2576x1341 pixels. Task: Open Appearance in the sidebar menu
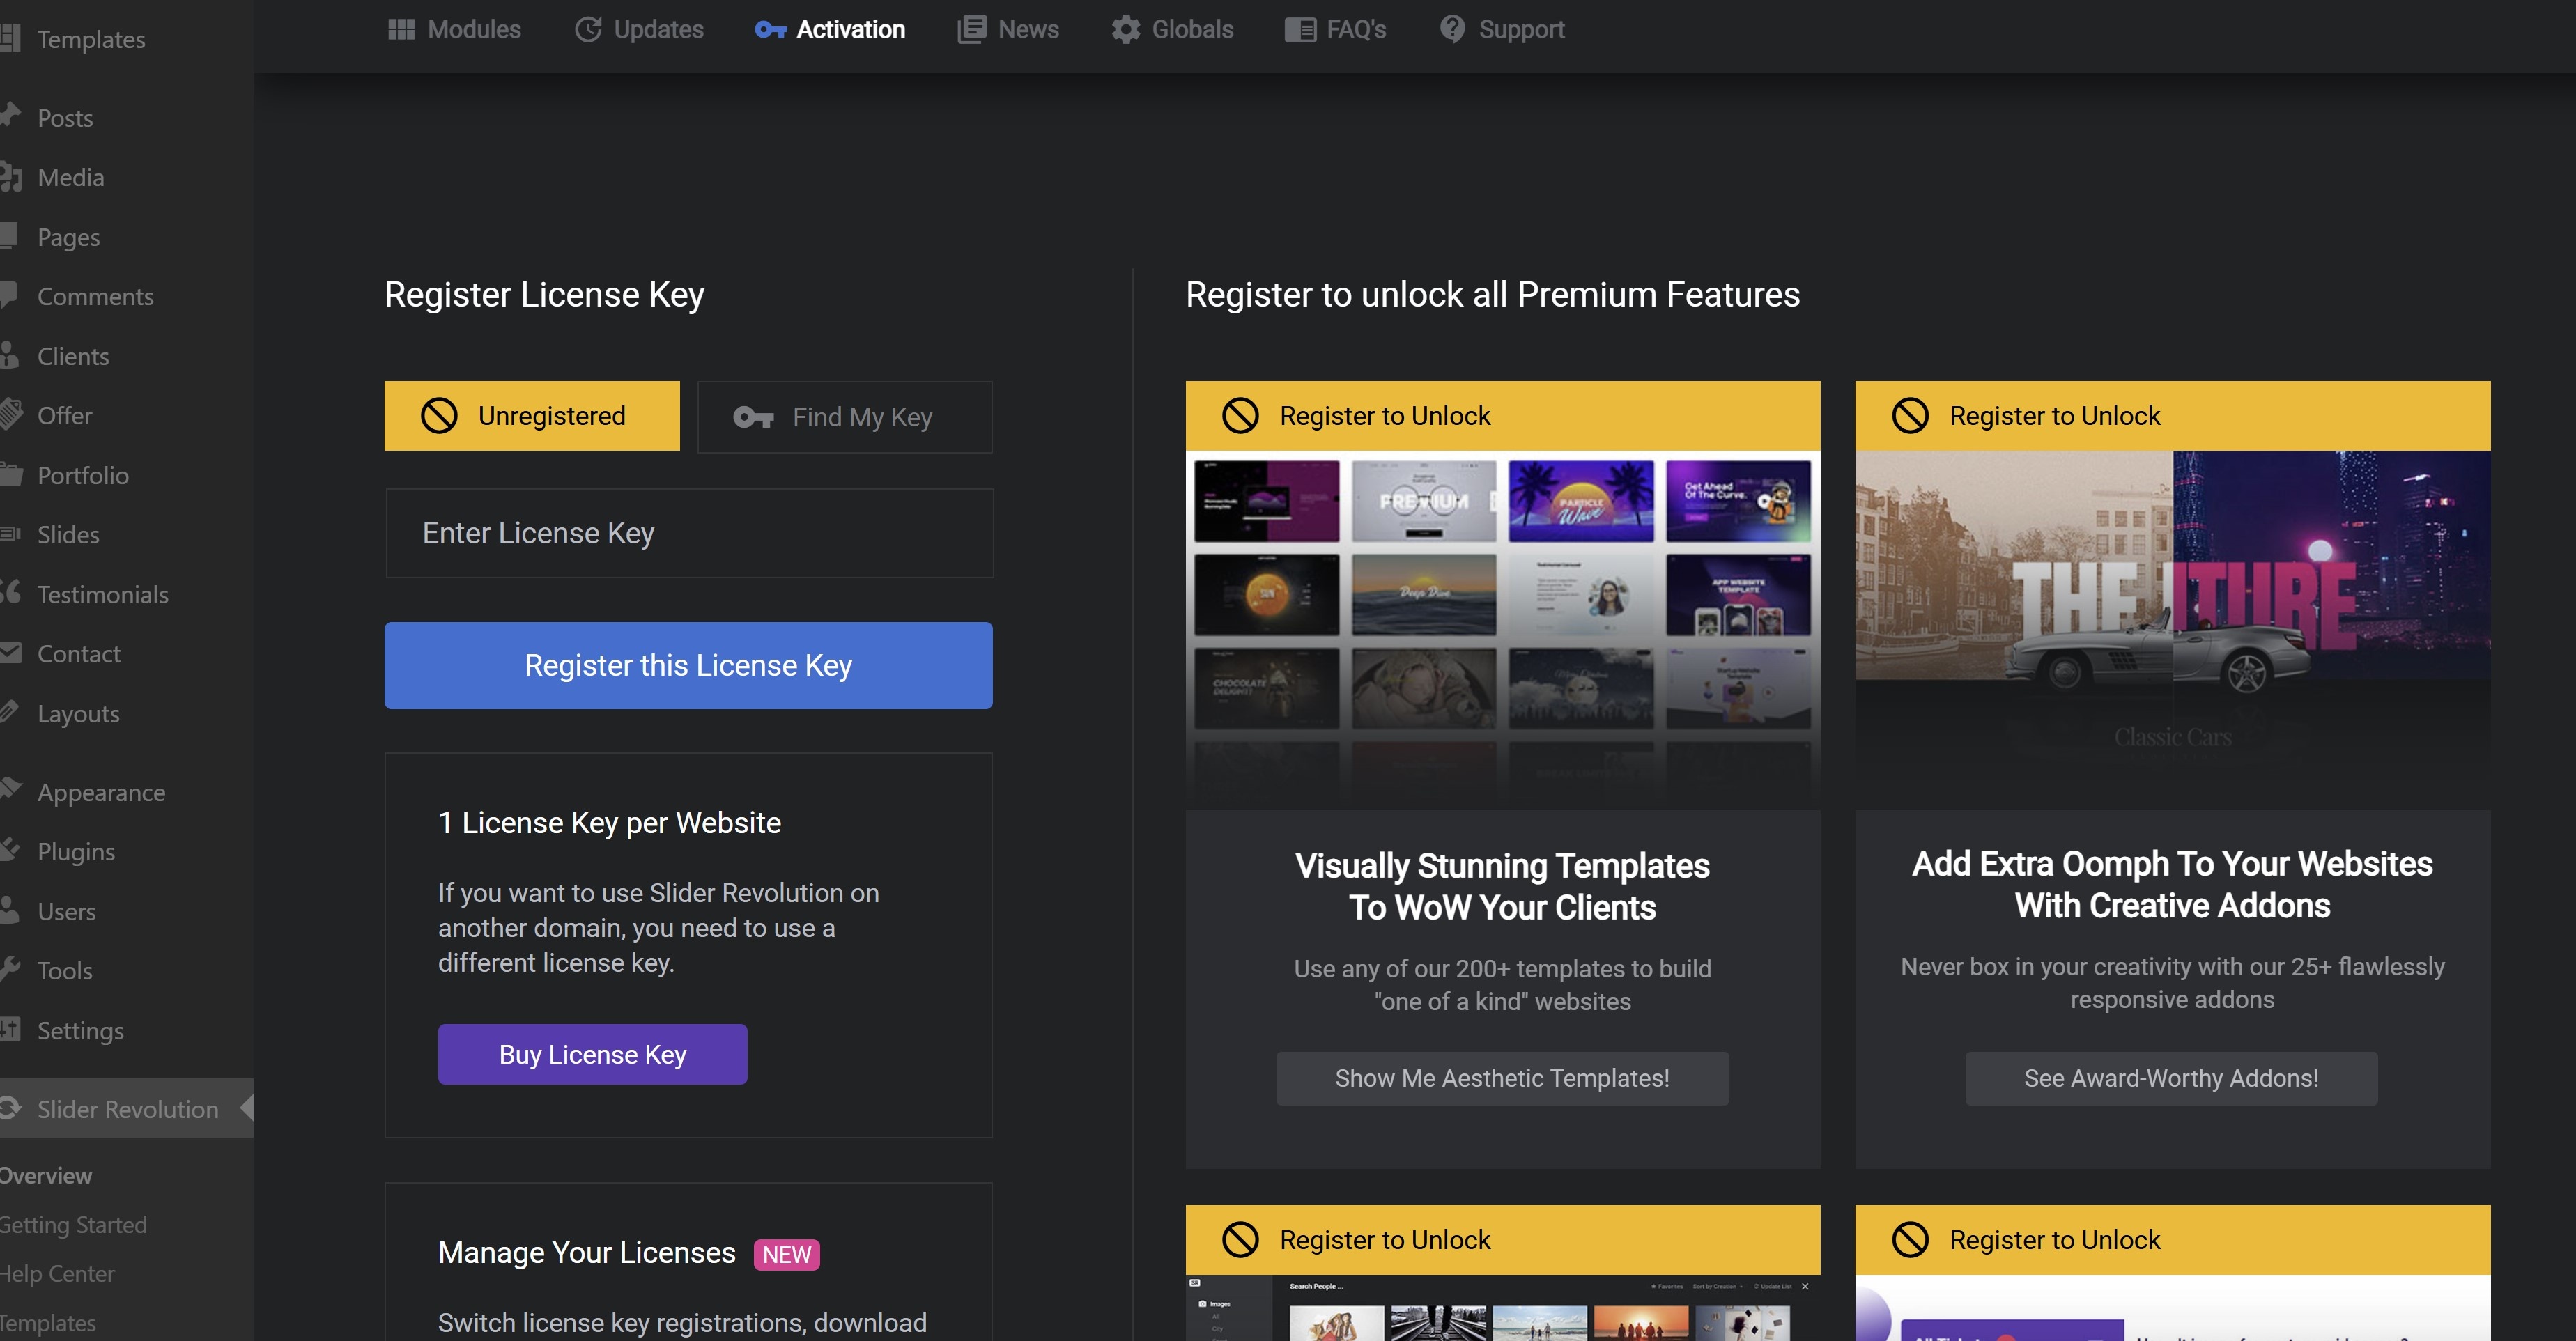pyautogui.click(x=101, y=792)
